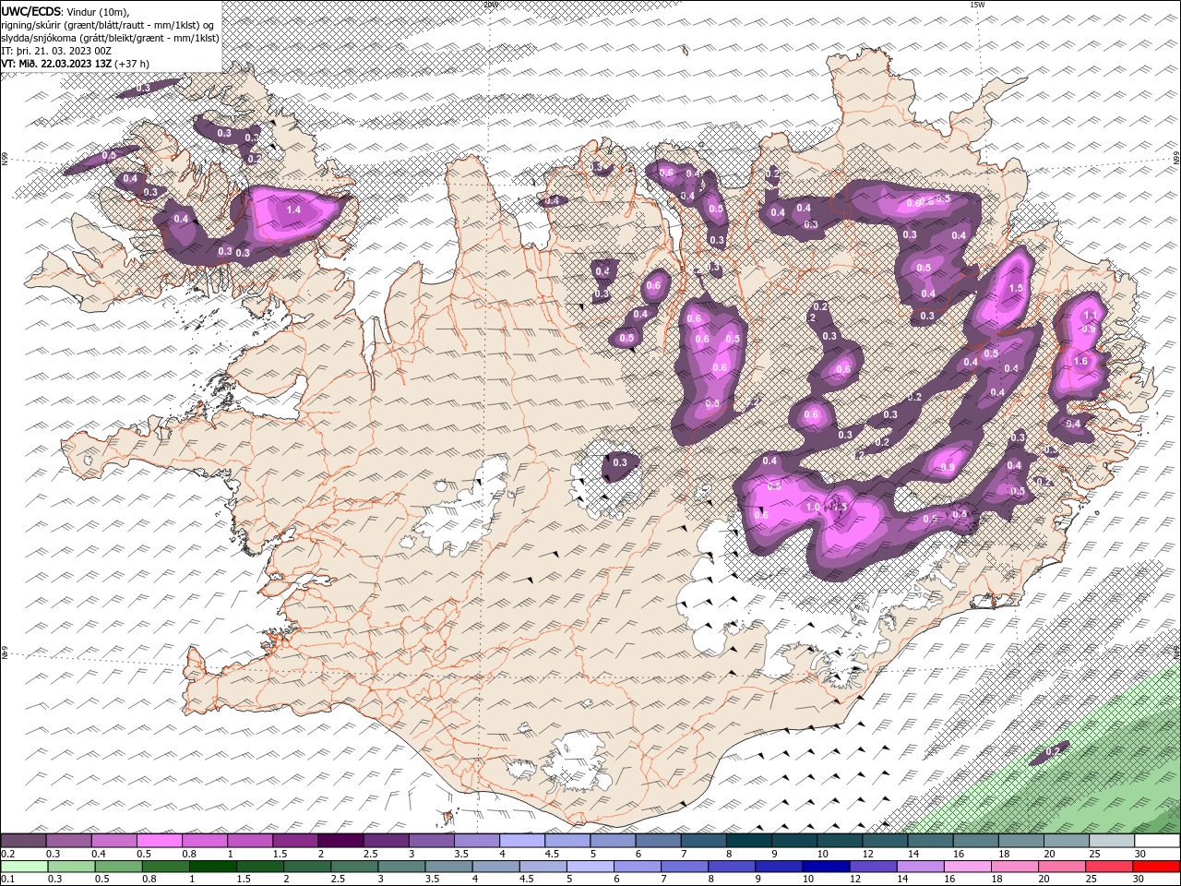Click the 1.4 snowfall value in Westfjords

pyautogui.click(x=293, y=210)
